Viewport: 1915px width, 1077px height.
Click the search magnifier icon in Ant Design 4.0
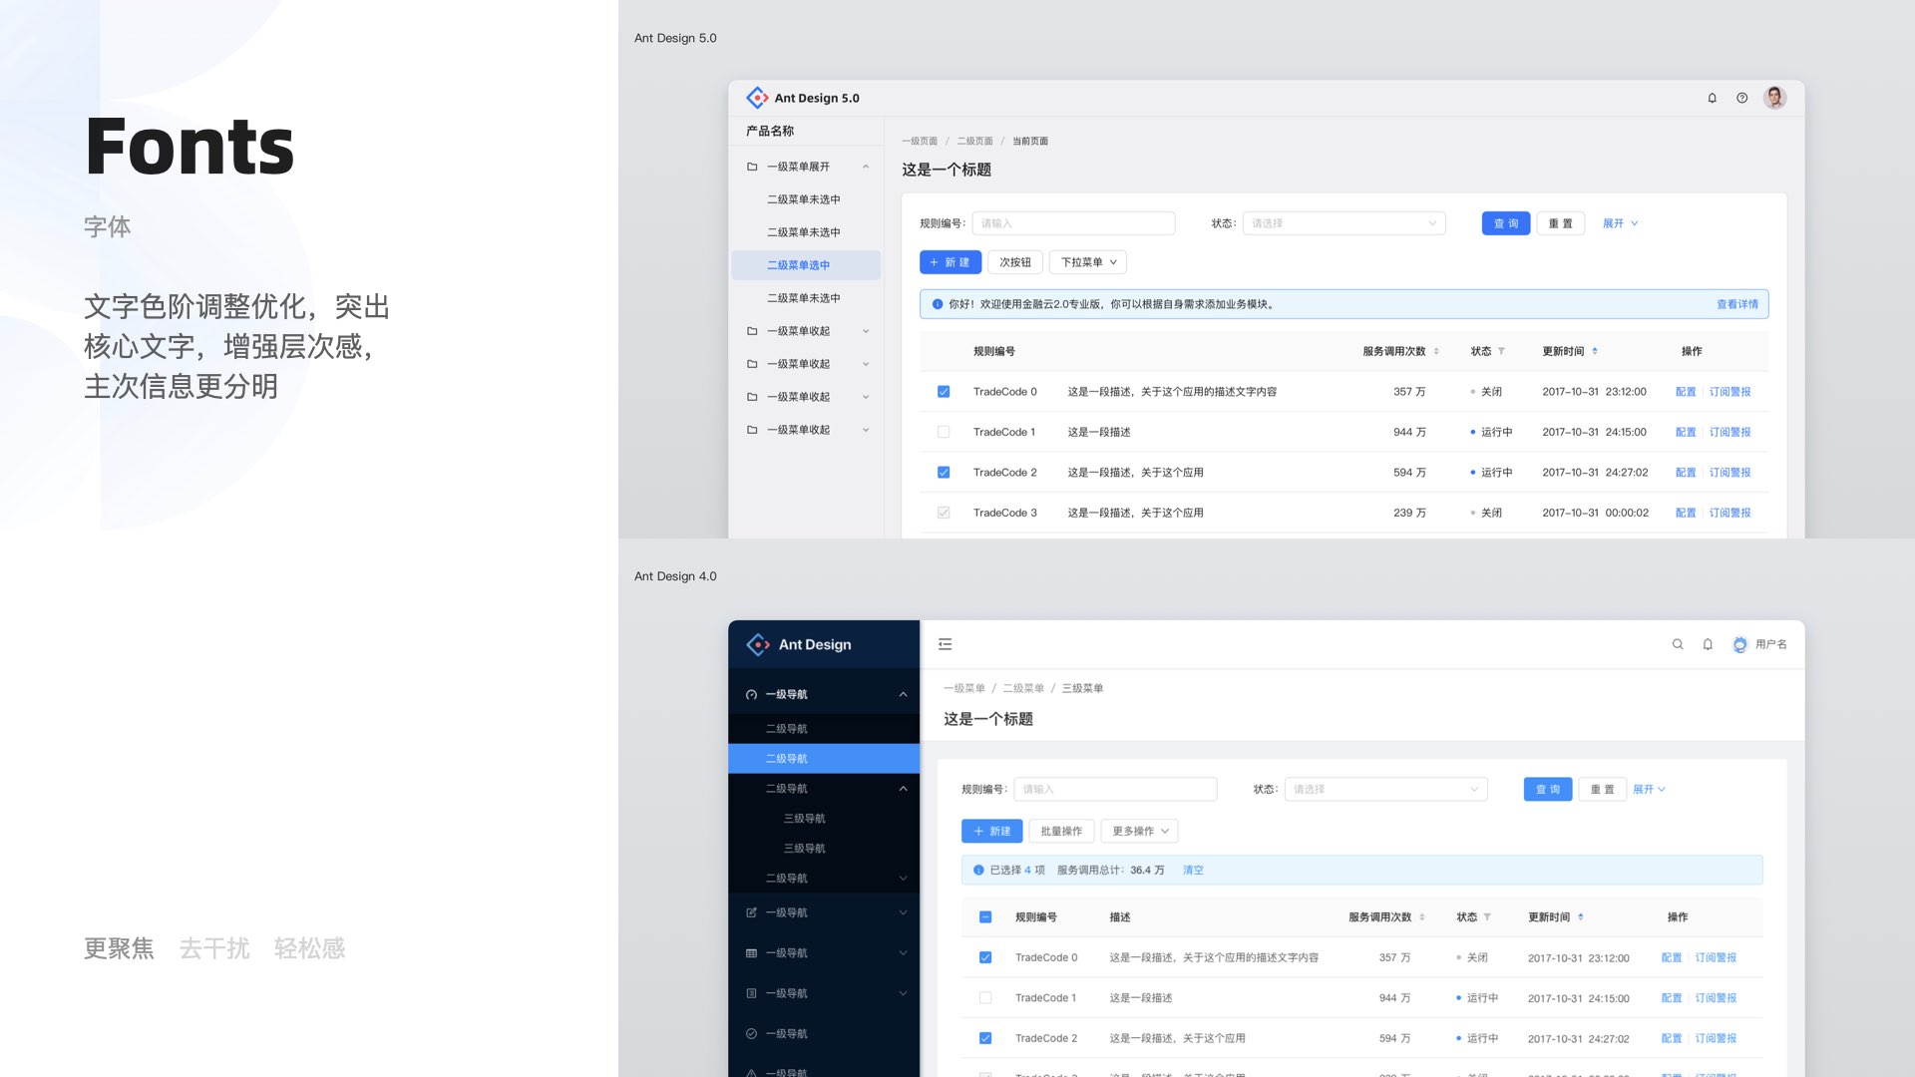1678,644
